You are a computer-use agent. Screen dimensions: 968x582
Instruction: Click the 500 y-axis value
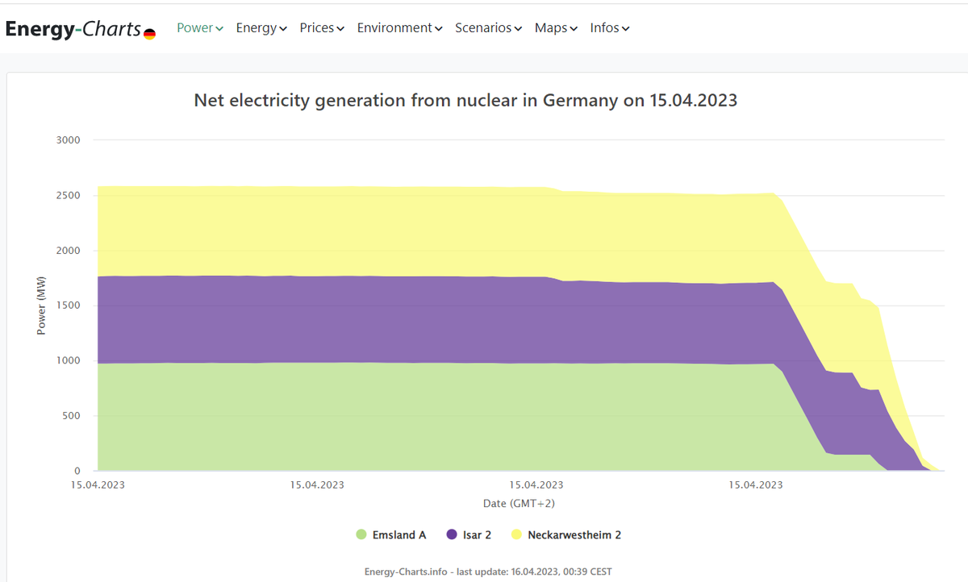(73, 416)
